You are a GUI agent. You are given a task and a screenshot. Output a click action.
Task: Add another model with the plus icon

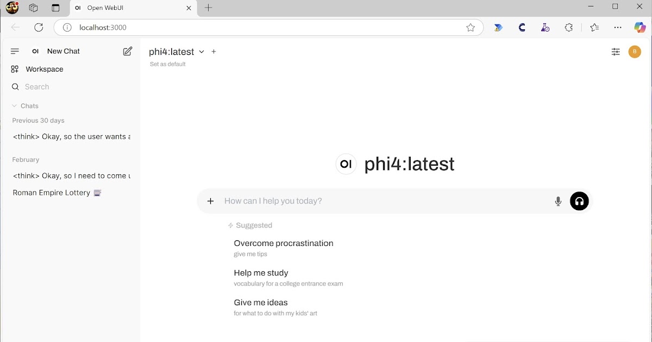pyautogui.click(x=214, y=52)
